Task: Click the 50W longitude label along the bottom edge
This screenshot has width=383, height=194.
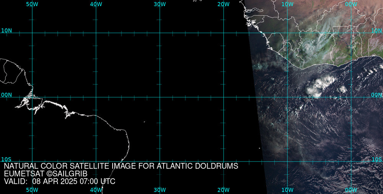Action: (x=32, y=190)
